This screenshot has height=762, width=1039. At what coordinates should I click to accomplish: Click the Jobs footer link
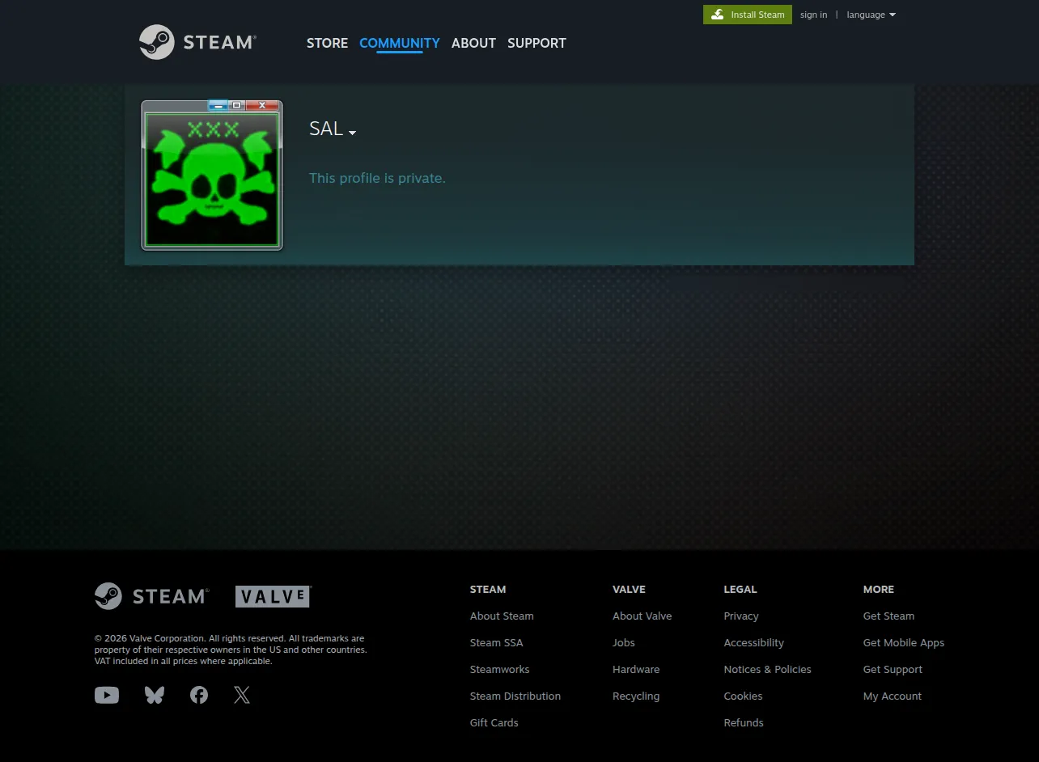click(x=624, y=642)
